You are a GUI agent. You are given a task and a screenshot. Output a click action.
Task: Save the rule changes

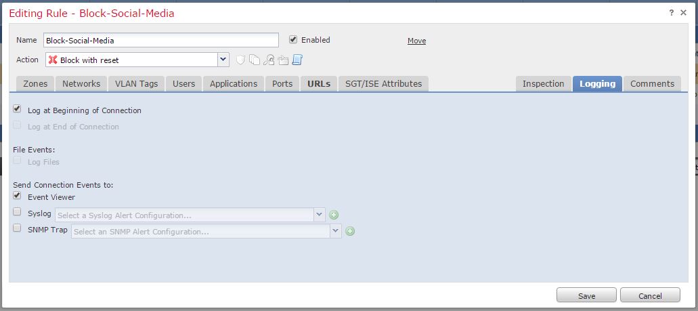pyautogui.click(x=587, y=295)
